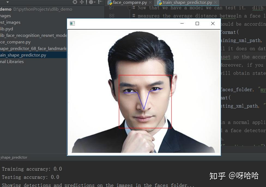Hide the project tool window via hide icon
Image resolution: width=266 pixels, height=187 pixels.
(x=100, y=2)
